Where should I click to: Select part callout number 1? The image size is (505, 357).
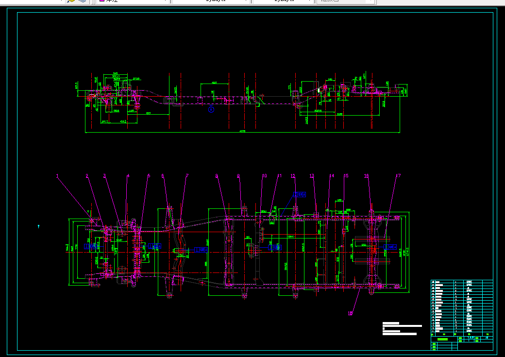(x=57, y=176)
